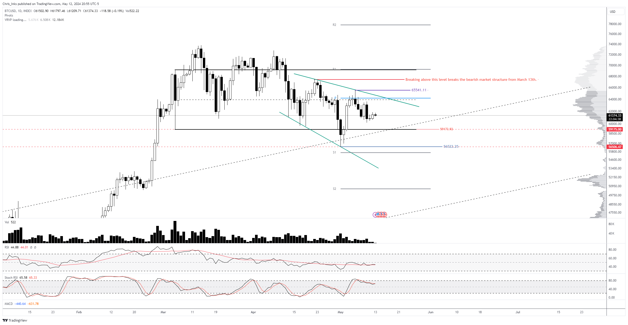Click the Feb date on the time axis

tap(79, 312)
